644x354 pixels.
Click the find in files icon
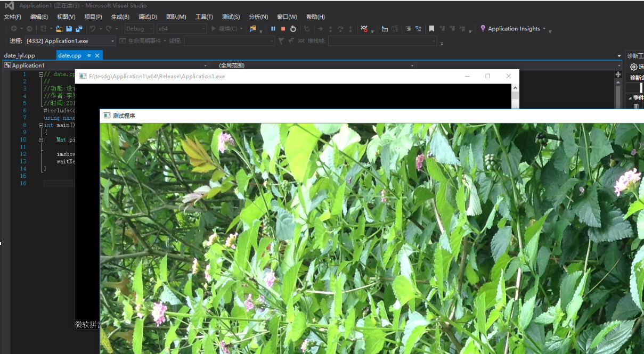(252, 29)
